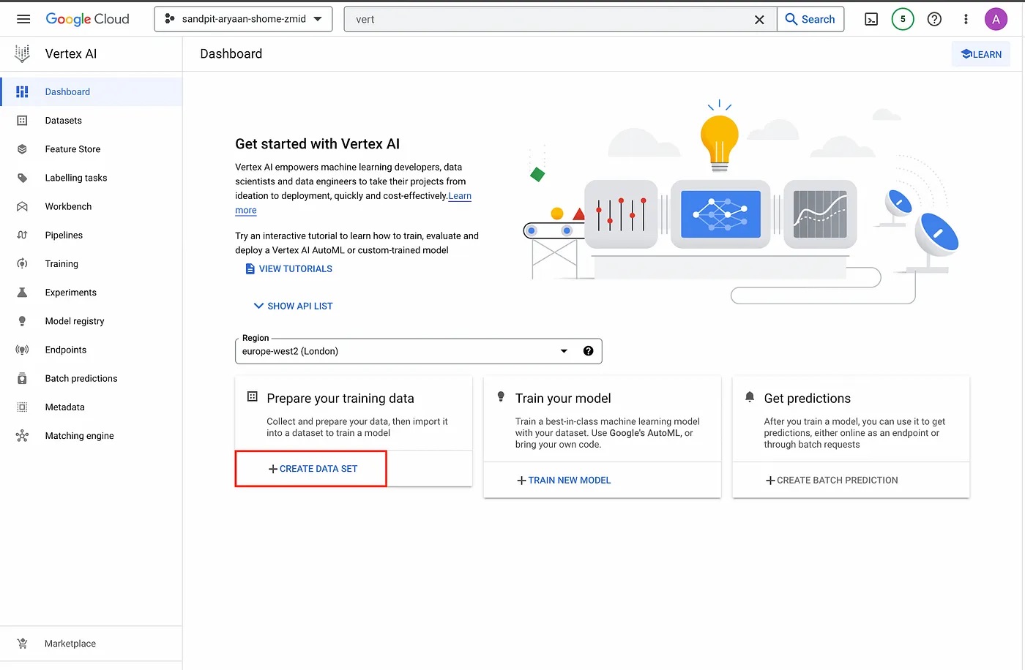
Task: Navigate to Model registry
Action: click(75, 321)
